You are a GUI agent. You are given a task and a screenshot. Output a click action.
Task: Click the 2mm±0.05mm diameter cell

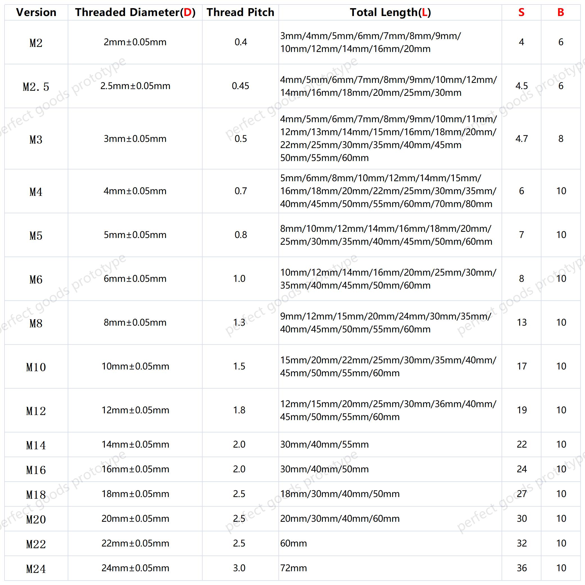tap(135, 42)
